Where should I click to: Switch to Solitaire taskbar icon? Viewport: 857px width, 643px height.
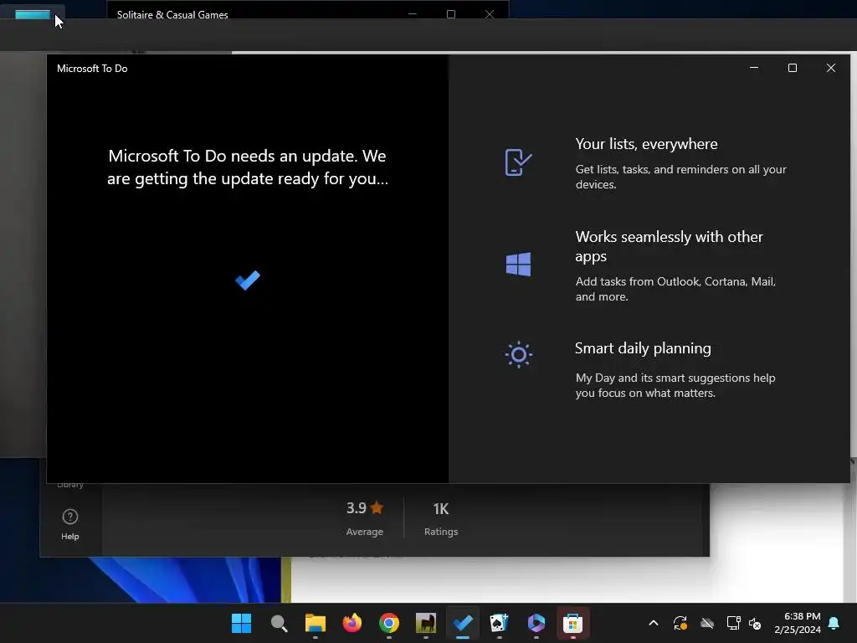point(499,623)
